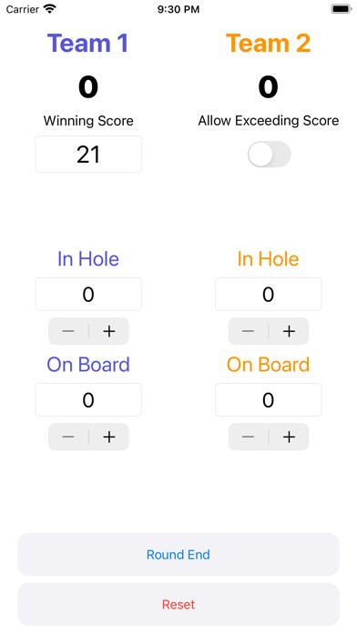
Task: Toggle the Allow Exceeding Score switch
Action: [x=270, y=155]
